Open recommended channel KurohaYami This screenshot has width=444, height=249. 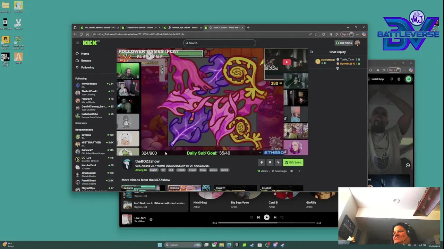coord(94,166)
